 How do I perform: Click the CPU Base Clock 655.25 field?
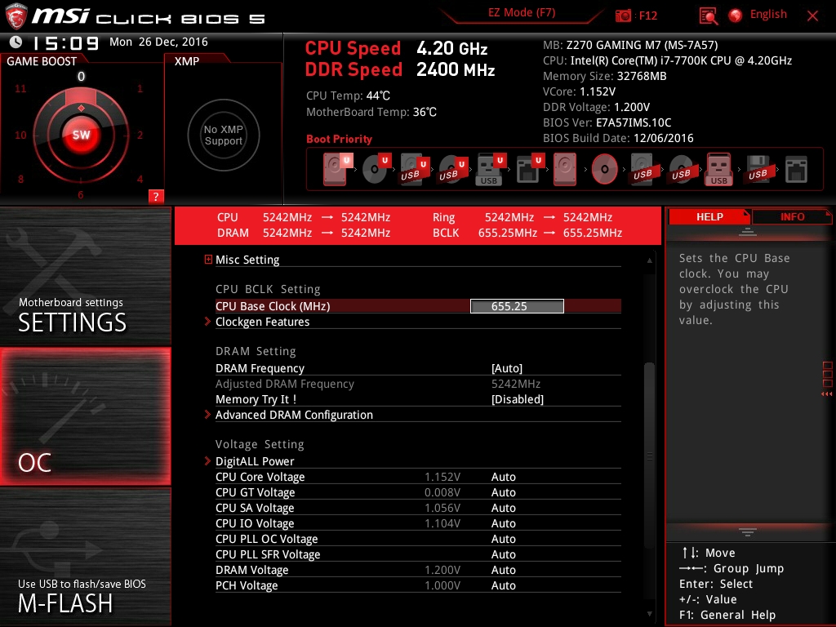coord(517,306)
